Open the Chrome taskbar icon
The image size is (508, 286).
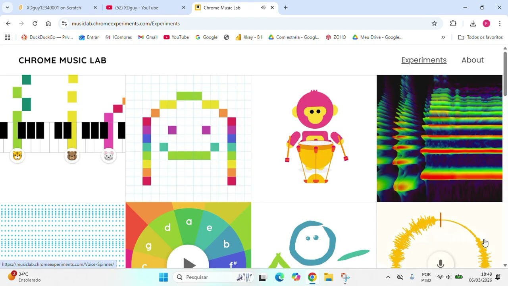pos(312,277)
